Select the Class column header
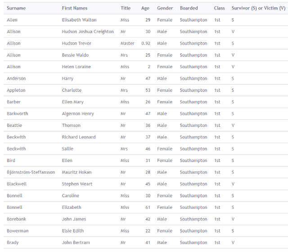The height and width of the screenshot is (252, 288). pos(220,8)
